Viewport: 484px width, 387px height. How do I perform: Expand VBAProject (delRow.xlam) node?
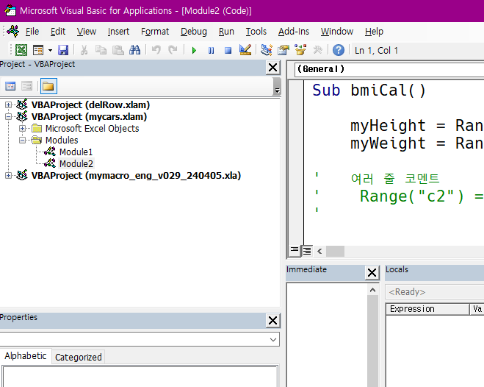(x=8, y=104)
